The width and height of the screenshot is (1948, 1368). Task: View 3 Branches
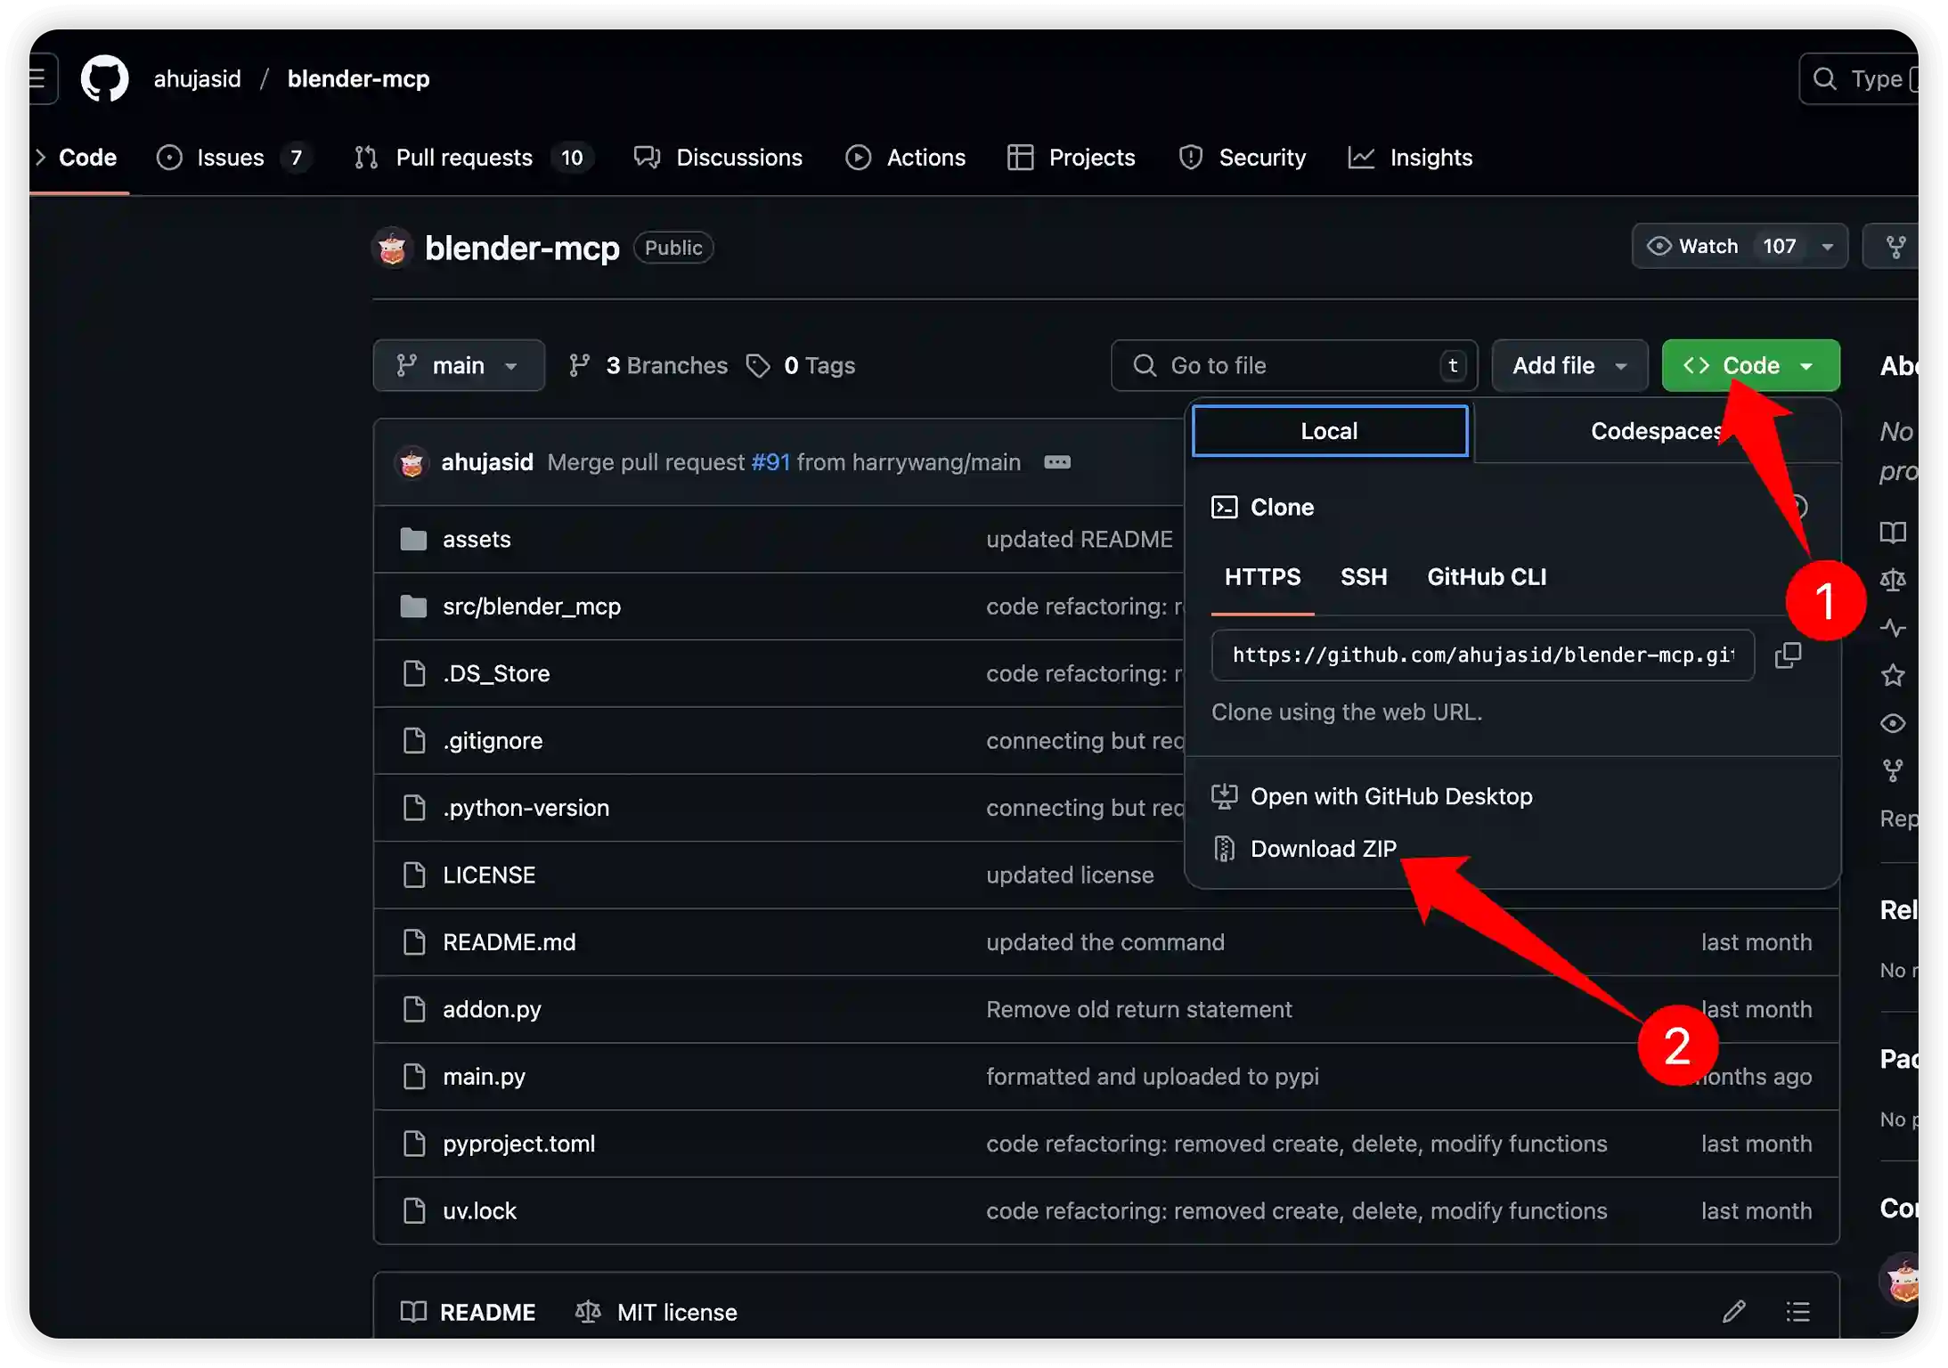pos(648,365)
